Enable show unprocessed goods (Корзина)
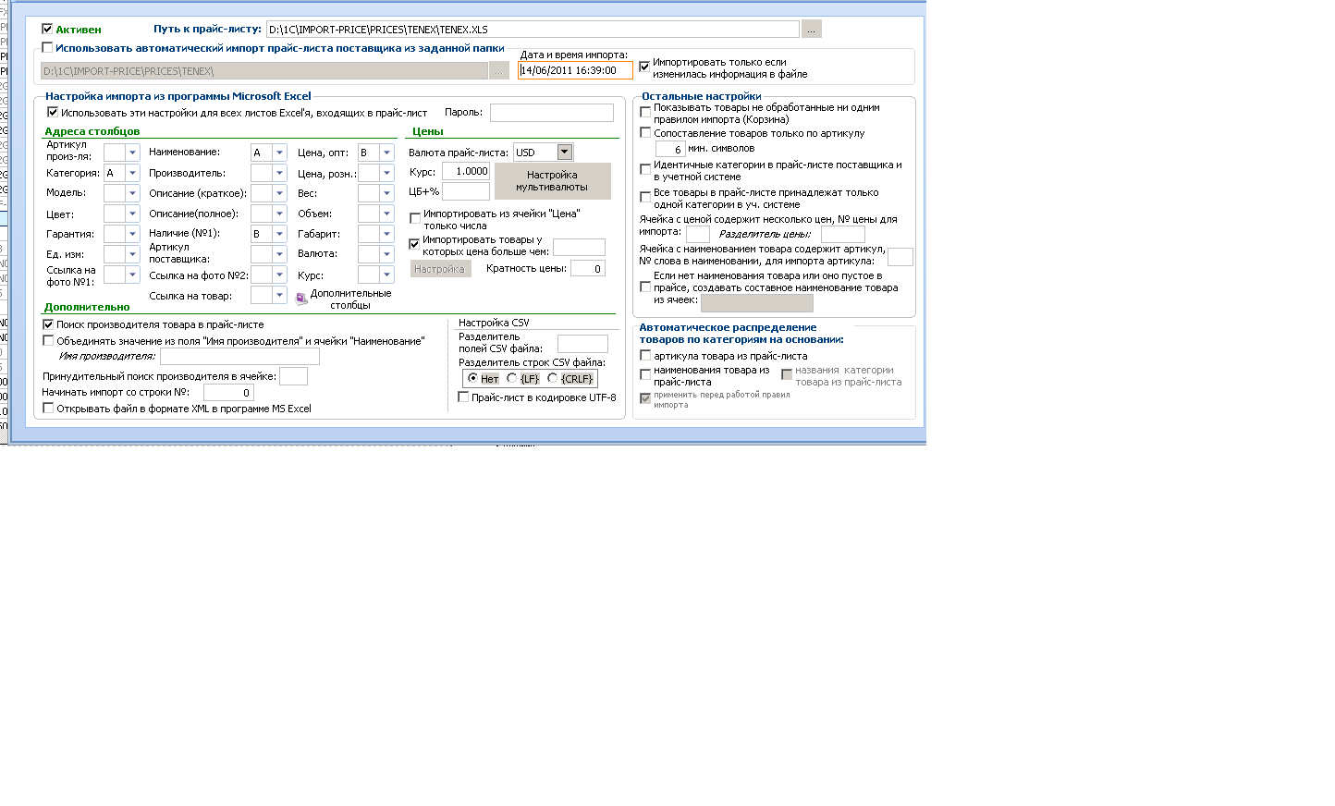This screenshot has width=1335, height=806. tap(645, 112)
